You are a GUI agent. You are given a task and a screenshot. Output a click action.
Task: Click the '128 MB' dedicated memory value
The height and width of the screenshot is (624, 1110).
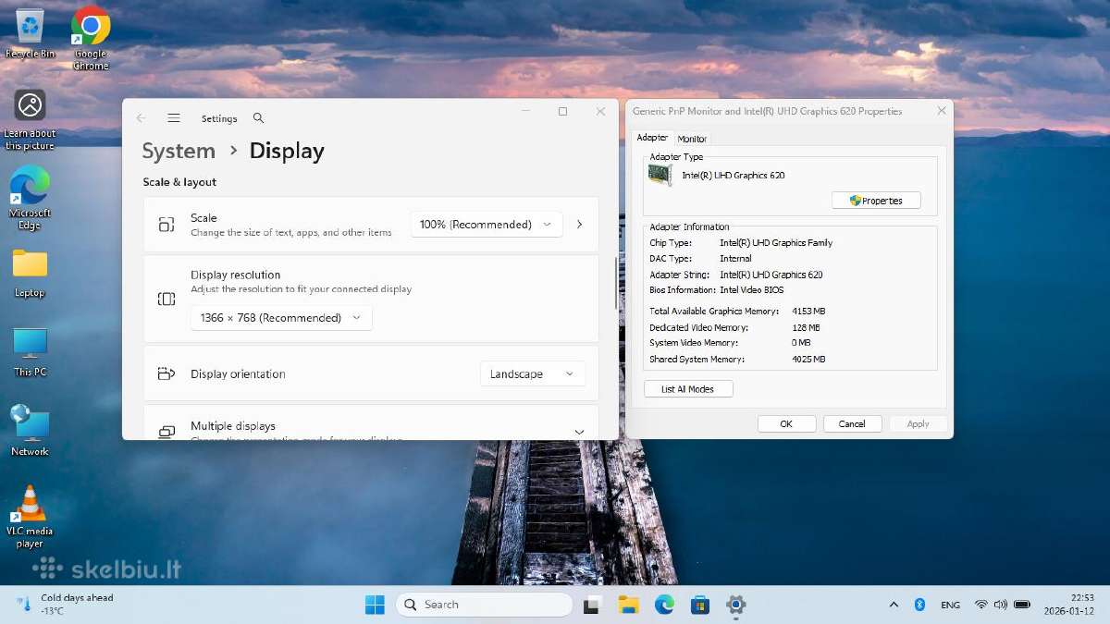point(806,327)
